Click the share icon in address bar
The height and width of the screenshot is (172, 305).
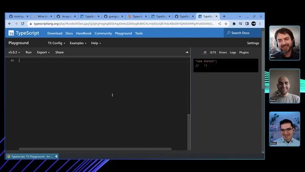pos(219,24)
